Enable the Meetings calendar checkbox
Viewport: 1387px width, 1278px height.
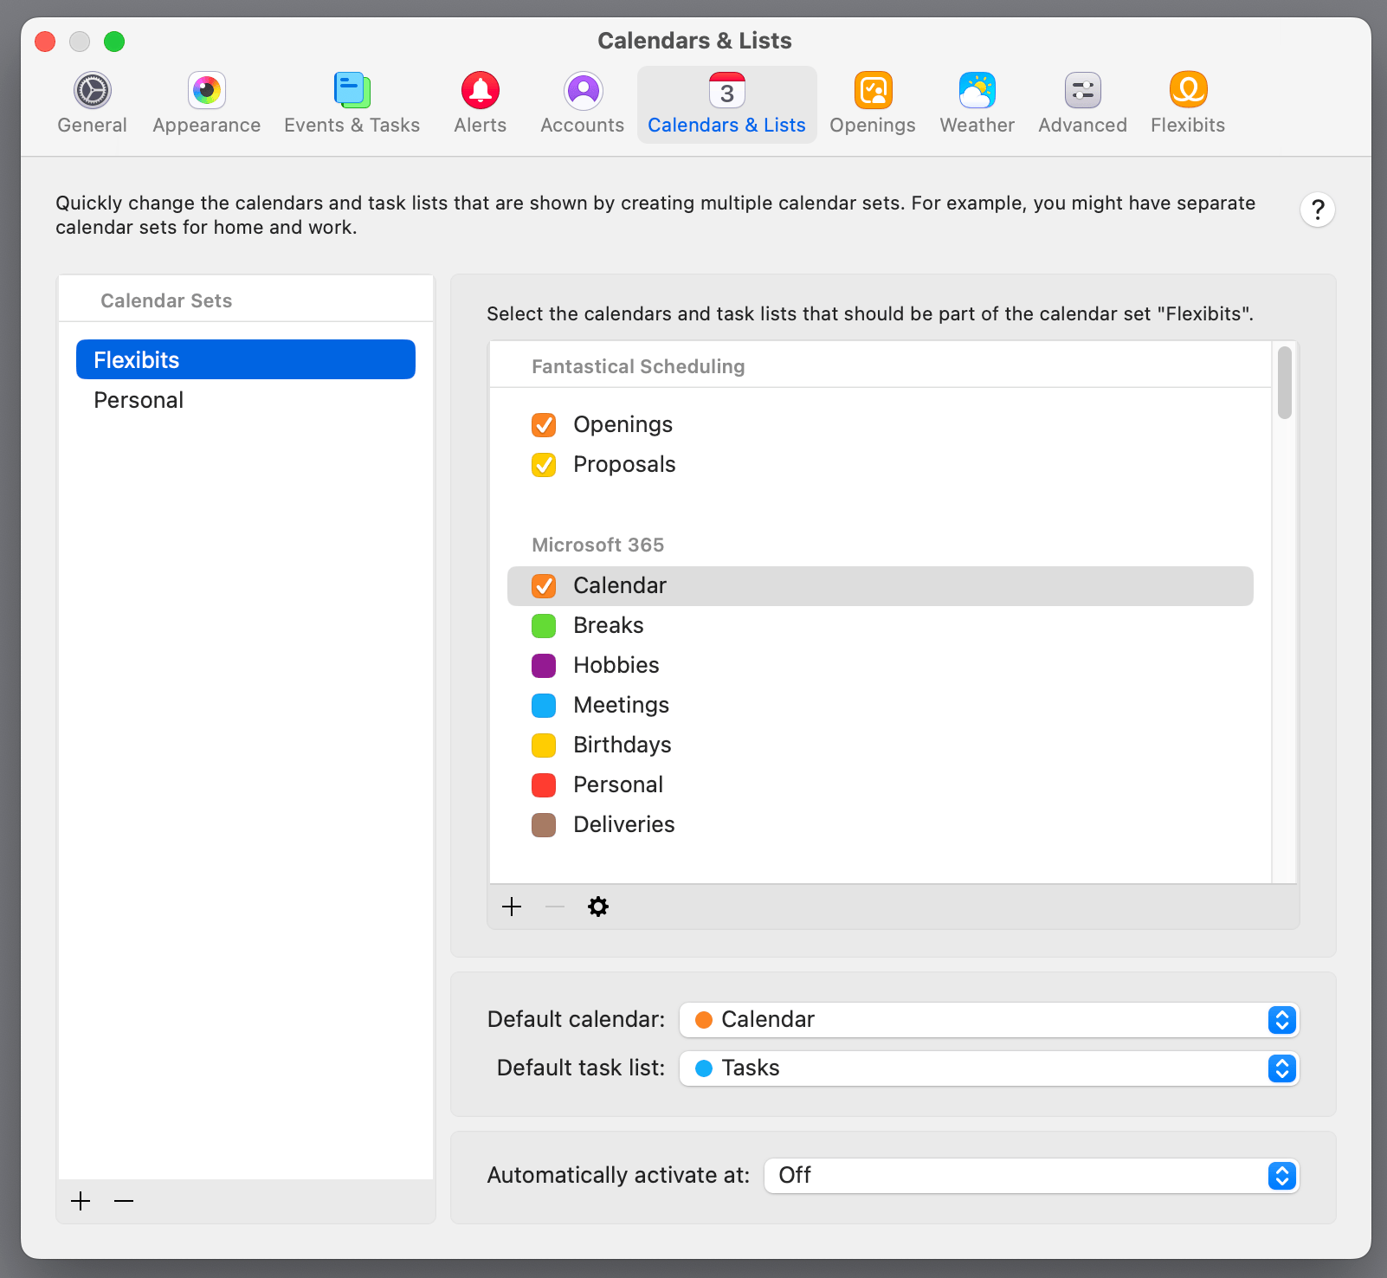pyautogui.click(x=544, y=706)
